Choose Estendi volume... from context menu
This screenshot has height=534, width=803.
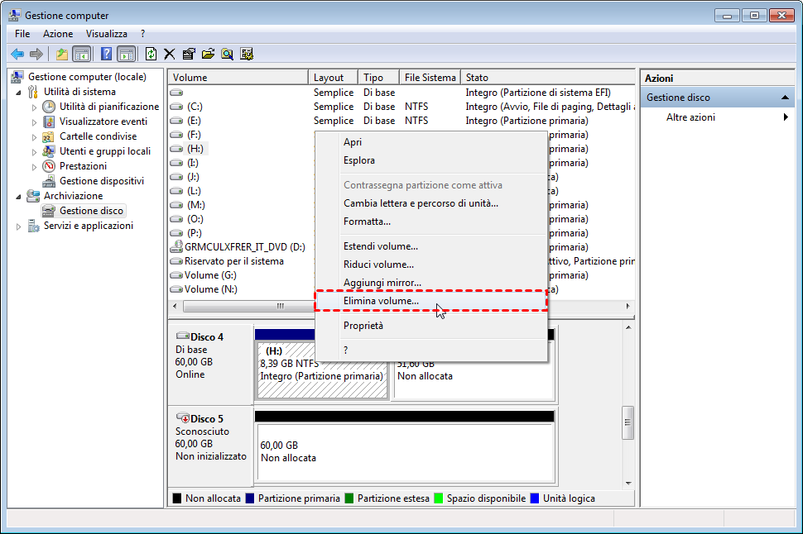[430, 246]
